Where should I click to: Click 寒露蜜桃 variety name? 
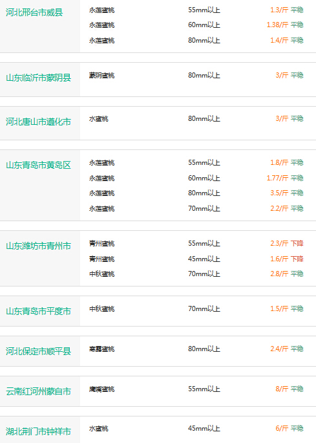(101, 349)
